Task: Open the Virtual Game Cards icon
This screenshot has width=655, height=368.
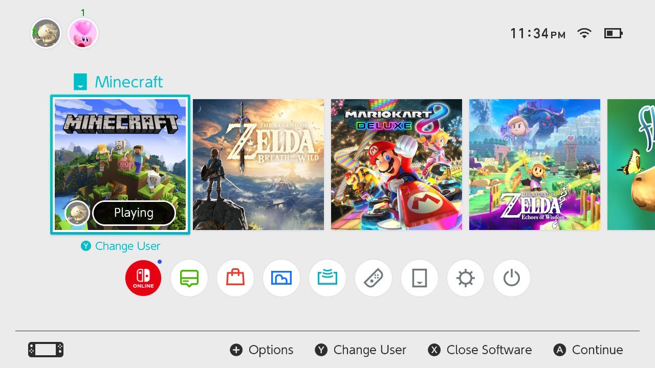Action: click(420, 278)
